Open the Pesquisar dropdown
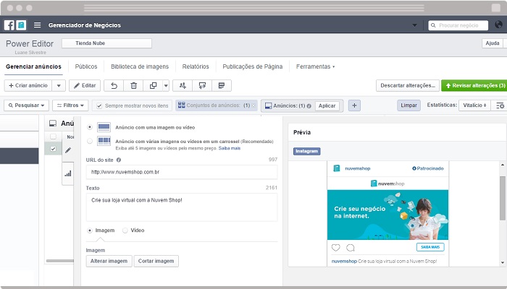 pos(27,105)
